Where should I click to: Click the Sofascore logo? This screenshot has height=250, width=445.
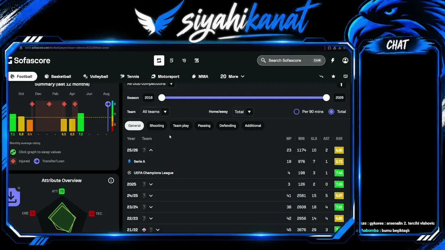(x=30, y=60)
